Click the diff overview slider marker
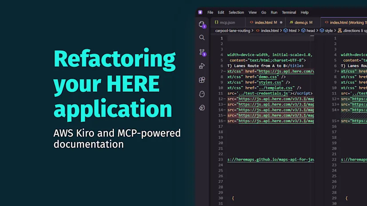This screenshot has height=206, width=367. [x=312, y=36]
